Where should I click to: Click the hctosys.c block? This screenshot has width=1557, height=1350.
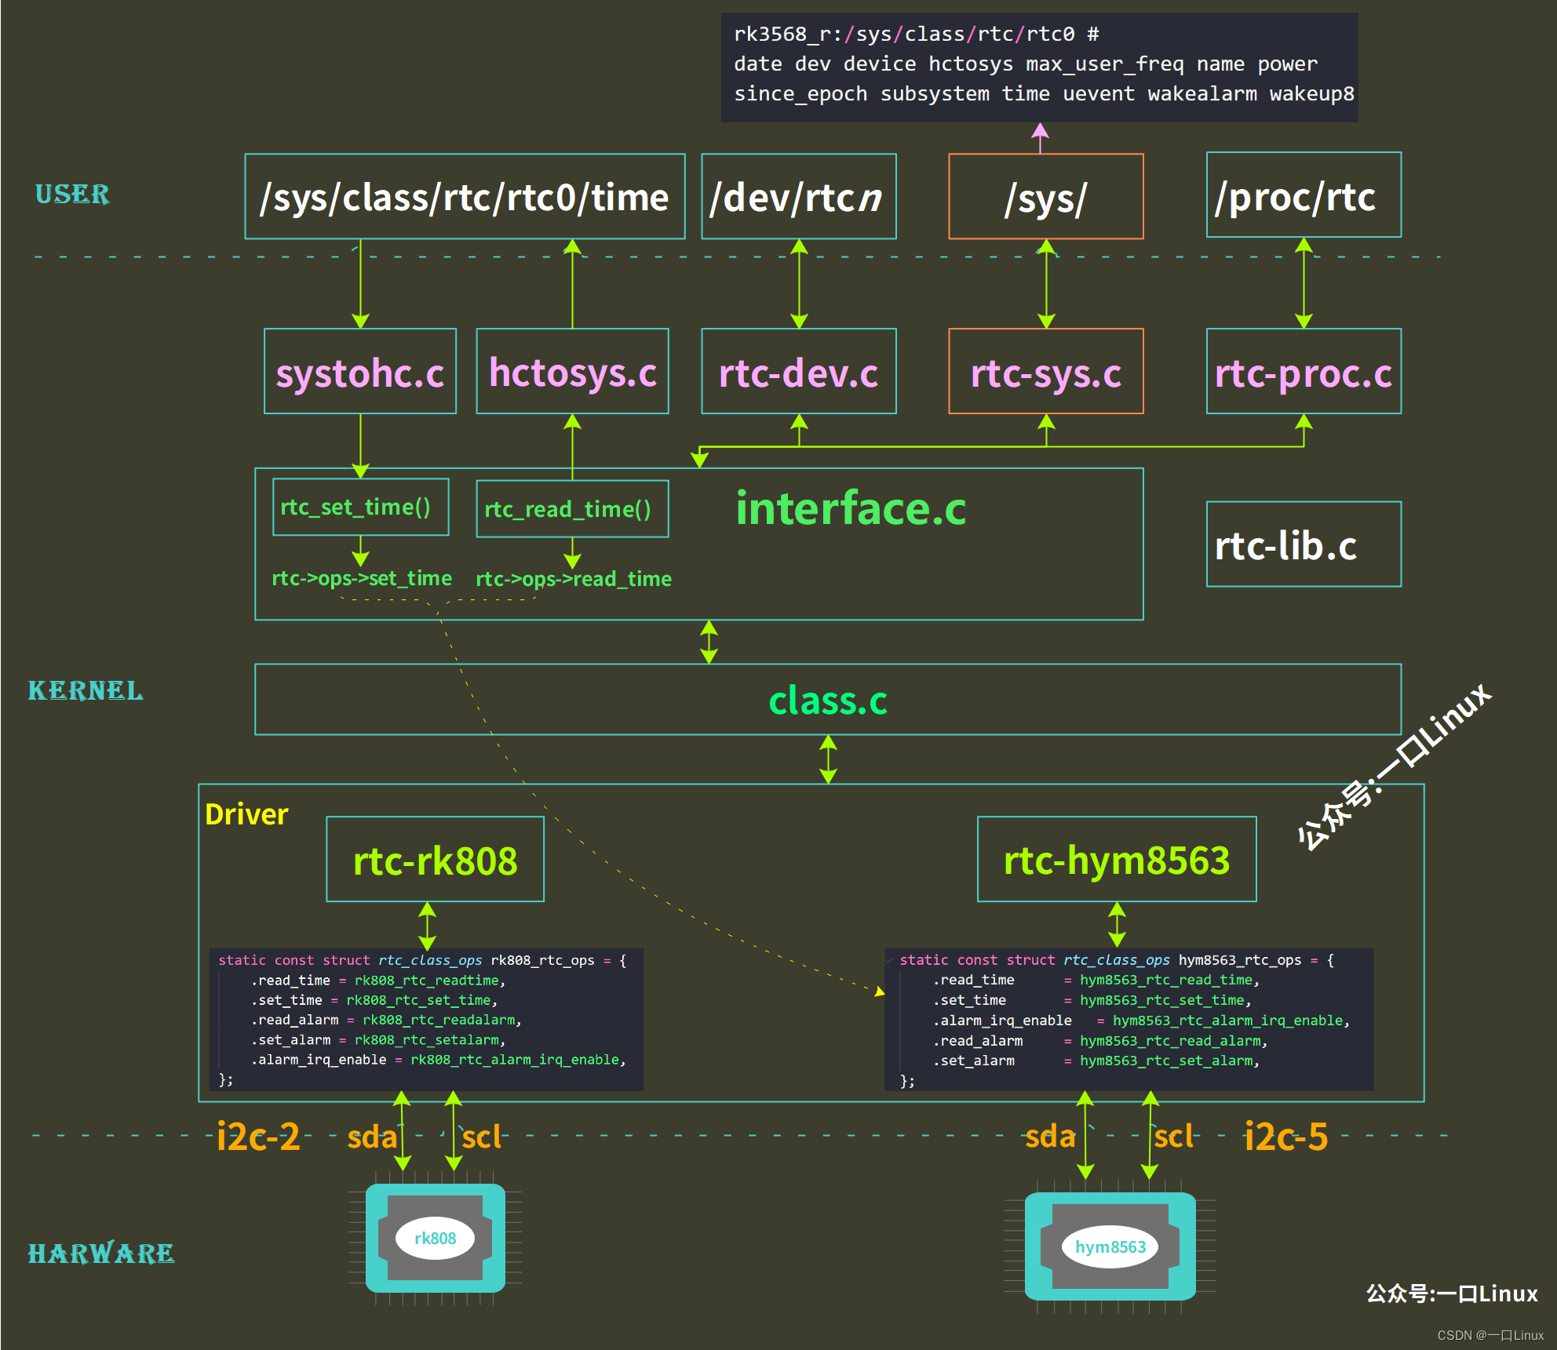[x=572, y=371]
